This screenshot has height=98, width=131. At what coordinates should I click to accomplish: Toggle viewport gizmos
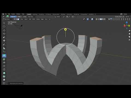pyautogui.click(x=88, y=19)
